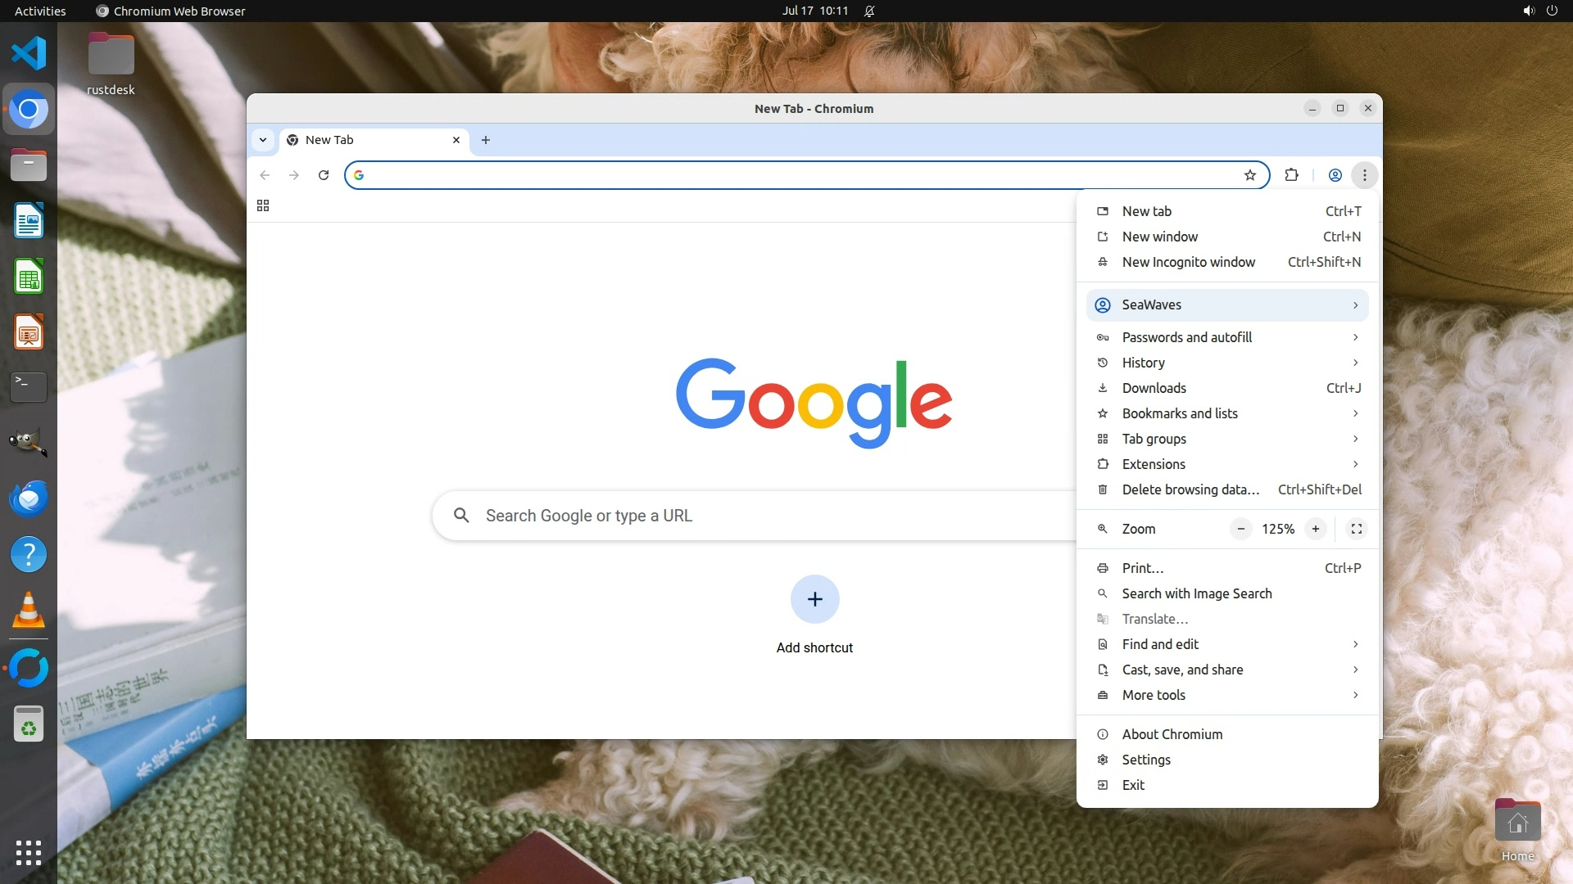The image size is (1573, 884).
Task: Open a new tab with plus button
Action: point(486,140)
